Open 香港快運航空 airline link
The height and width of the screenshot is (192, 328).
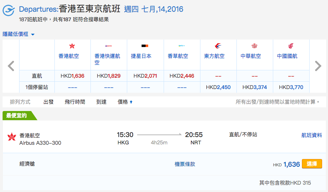coord(107,59)
